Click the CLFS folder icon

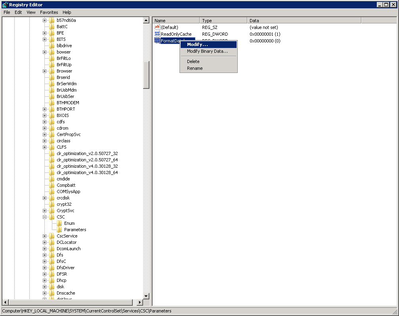(52, 147)
